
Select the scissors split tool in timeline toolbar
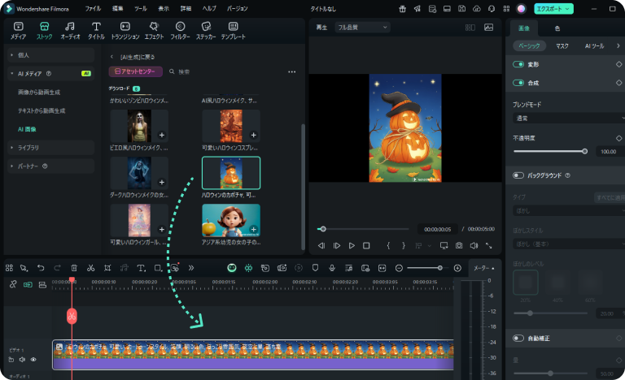[x=90, y=267]
